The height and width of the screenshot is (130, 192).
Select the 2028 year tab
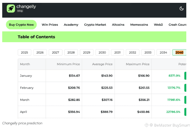(x=71, y=53)
